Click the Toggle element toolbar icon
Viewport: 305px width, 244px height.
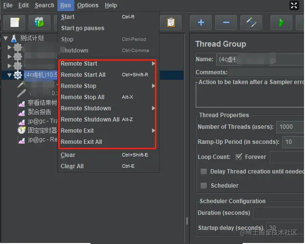coord(251,22)
